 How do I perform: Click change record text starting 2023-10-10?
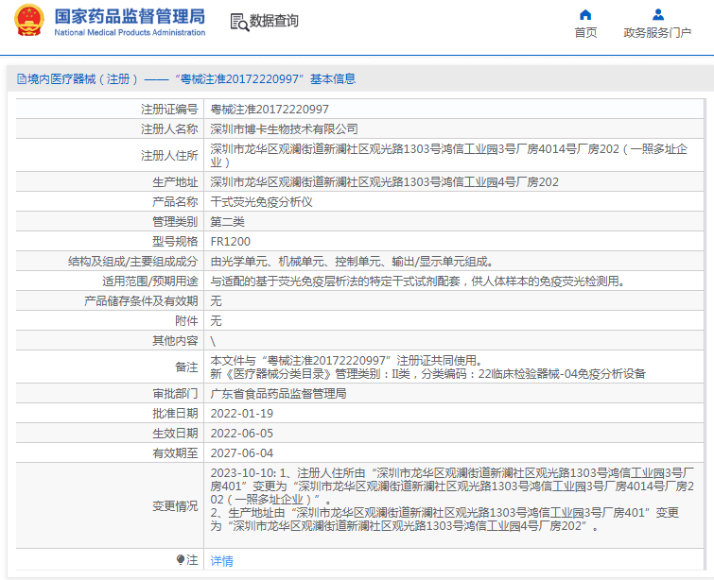click(x=452, y=500)
